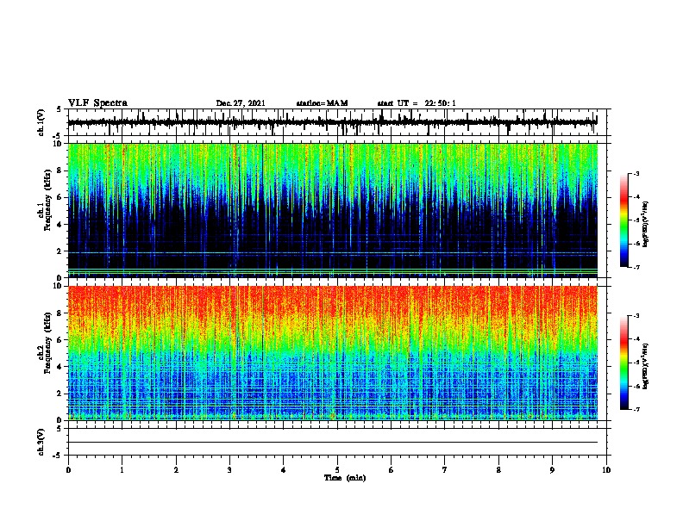Select the "start UT = 22:50: 1" text
683x527 pixels.
pos(417,103)
